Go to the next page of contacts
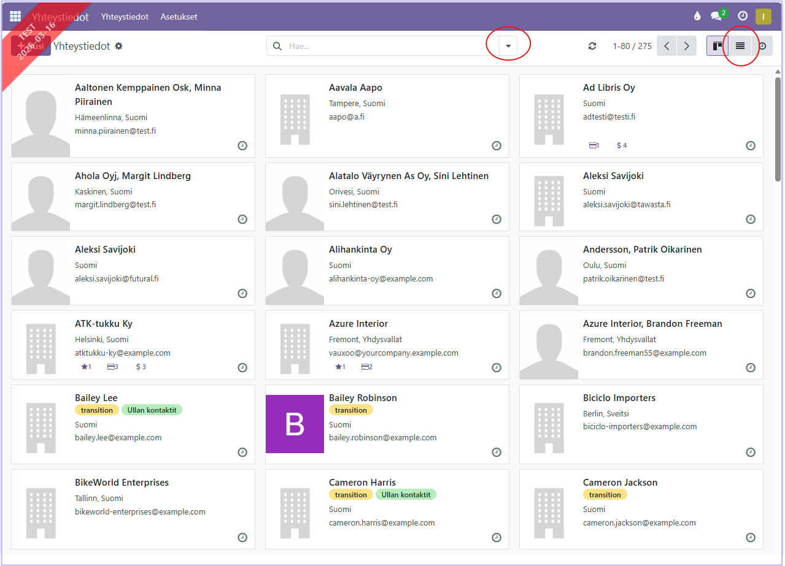This screenshot has height=566, width=785. 686,46
